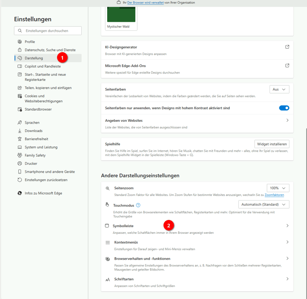307x299 pixels.
Task: Open the Drucker settings entry
Action: [48, 163]
